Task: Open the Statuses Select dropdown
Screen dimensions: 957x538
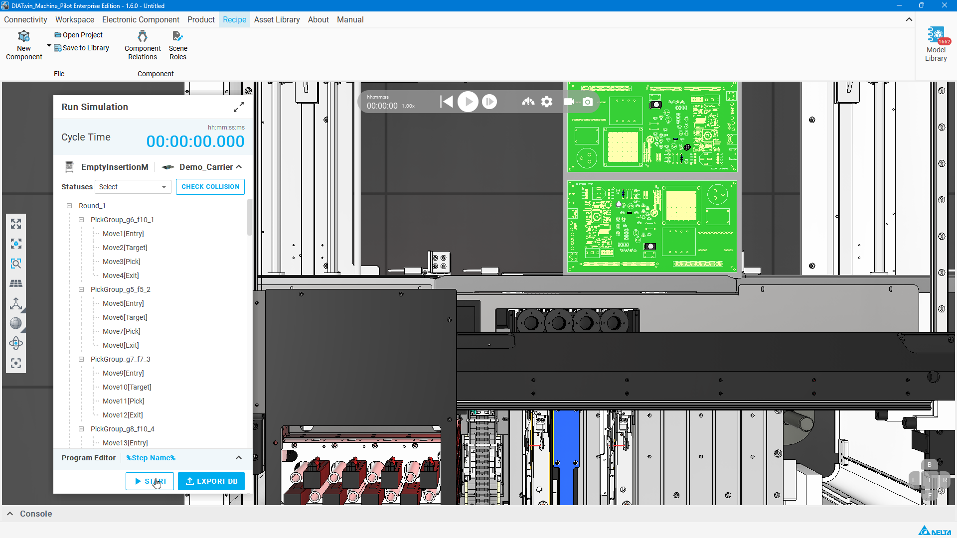Action: click(x=133, y=187)
